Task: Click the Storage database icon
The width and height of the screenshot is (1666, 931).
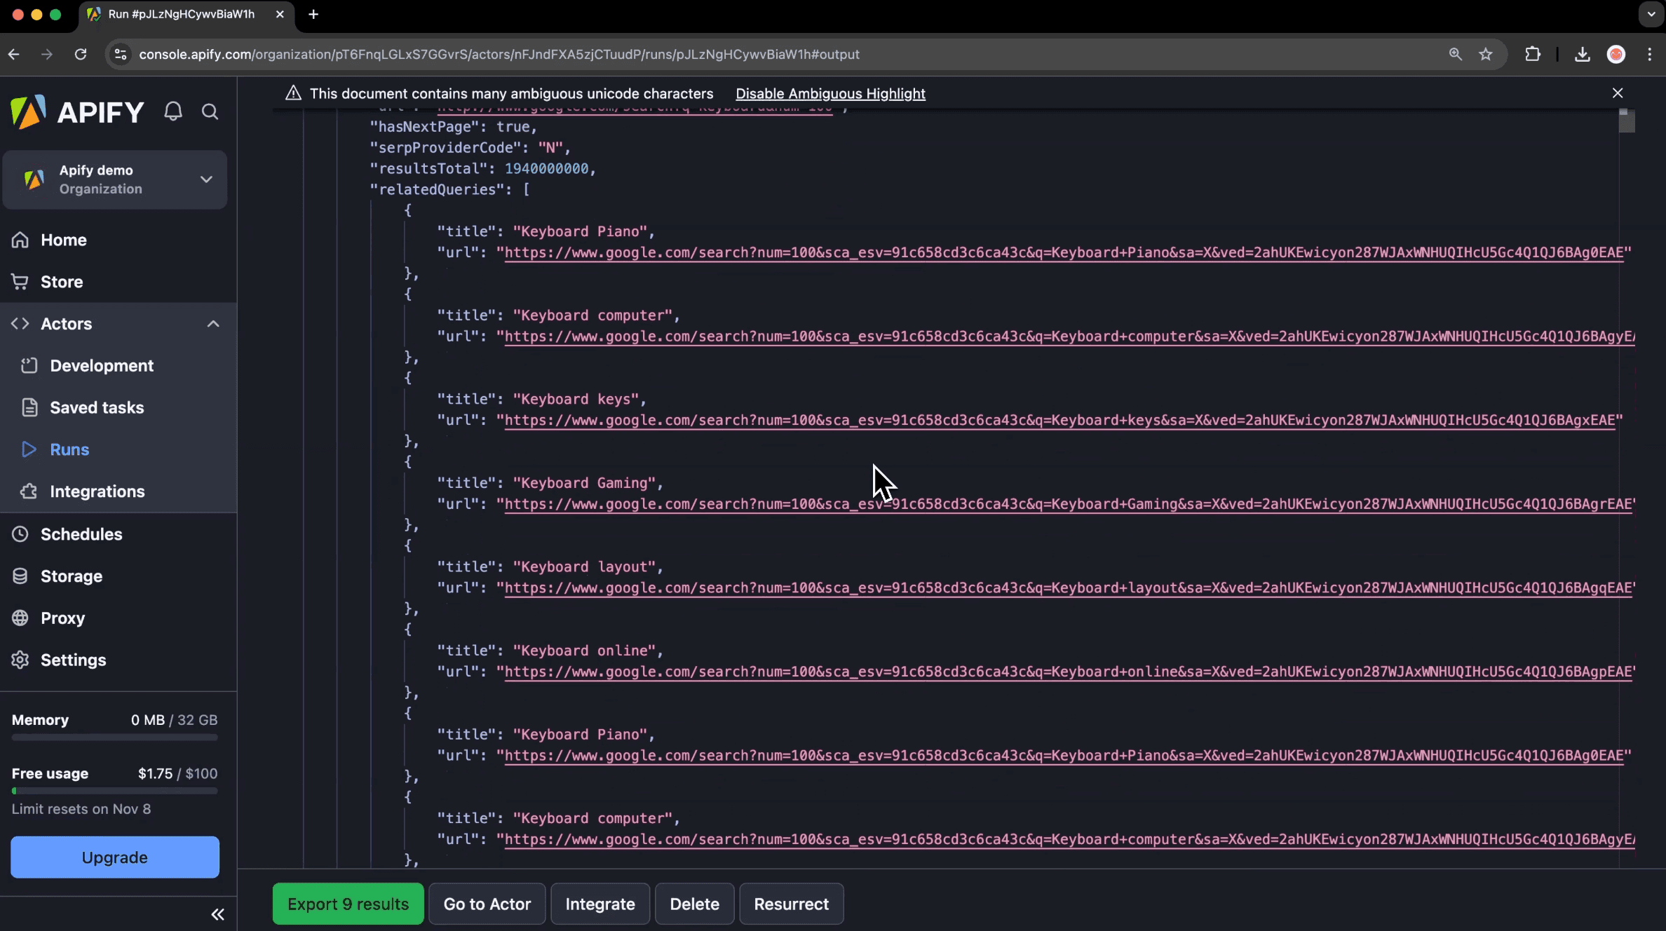Action: tap(20, 576)
